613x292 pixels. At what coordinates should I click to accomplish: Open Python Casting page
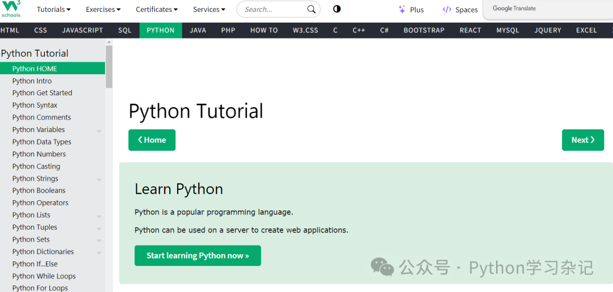coord(52,166)
